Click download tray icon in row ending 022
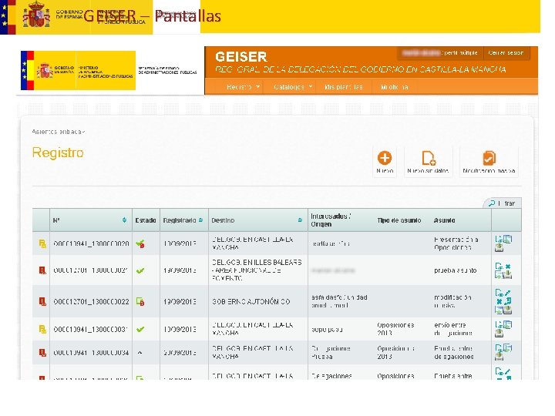 pyautogui.click(x=508, y=310)
